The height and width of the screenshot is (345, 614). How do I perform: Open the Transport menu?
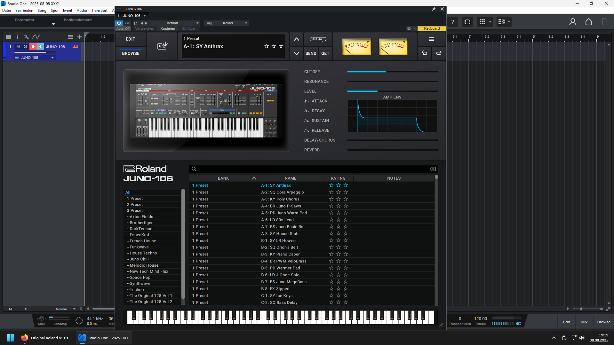pyautogui.click(x=100, y=11)
